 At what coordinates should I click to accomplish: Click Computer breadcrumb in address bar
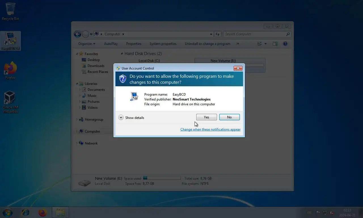click(112, 34)
